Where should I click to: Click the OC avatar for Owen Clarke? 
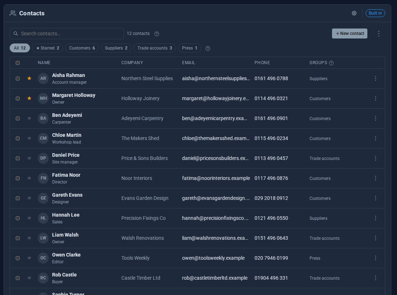click(43, 258)
